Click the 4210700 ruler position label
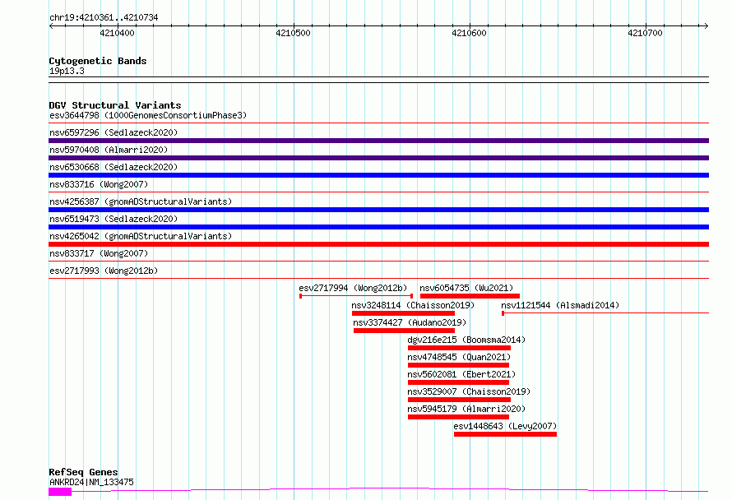This screenshot has width=732, height=500. click(x=645, y=33)
